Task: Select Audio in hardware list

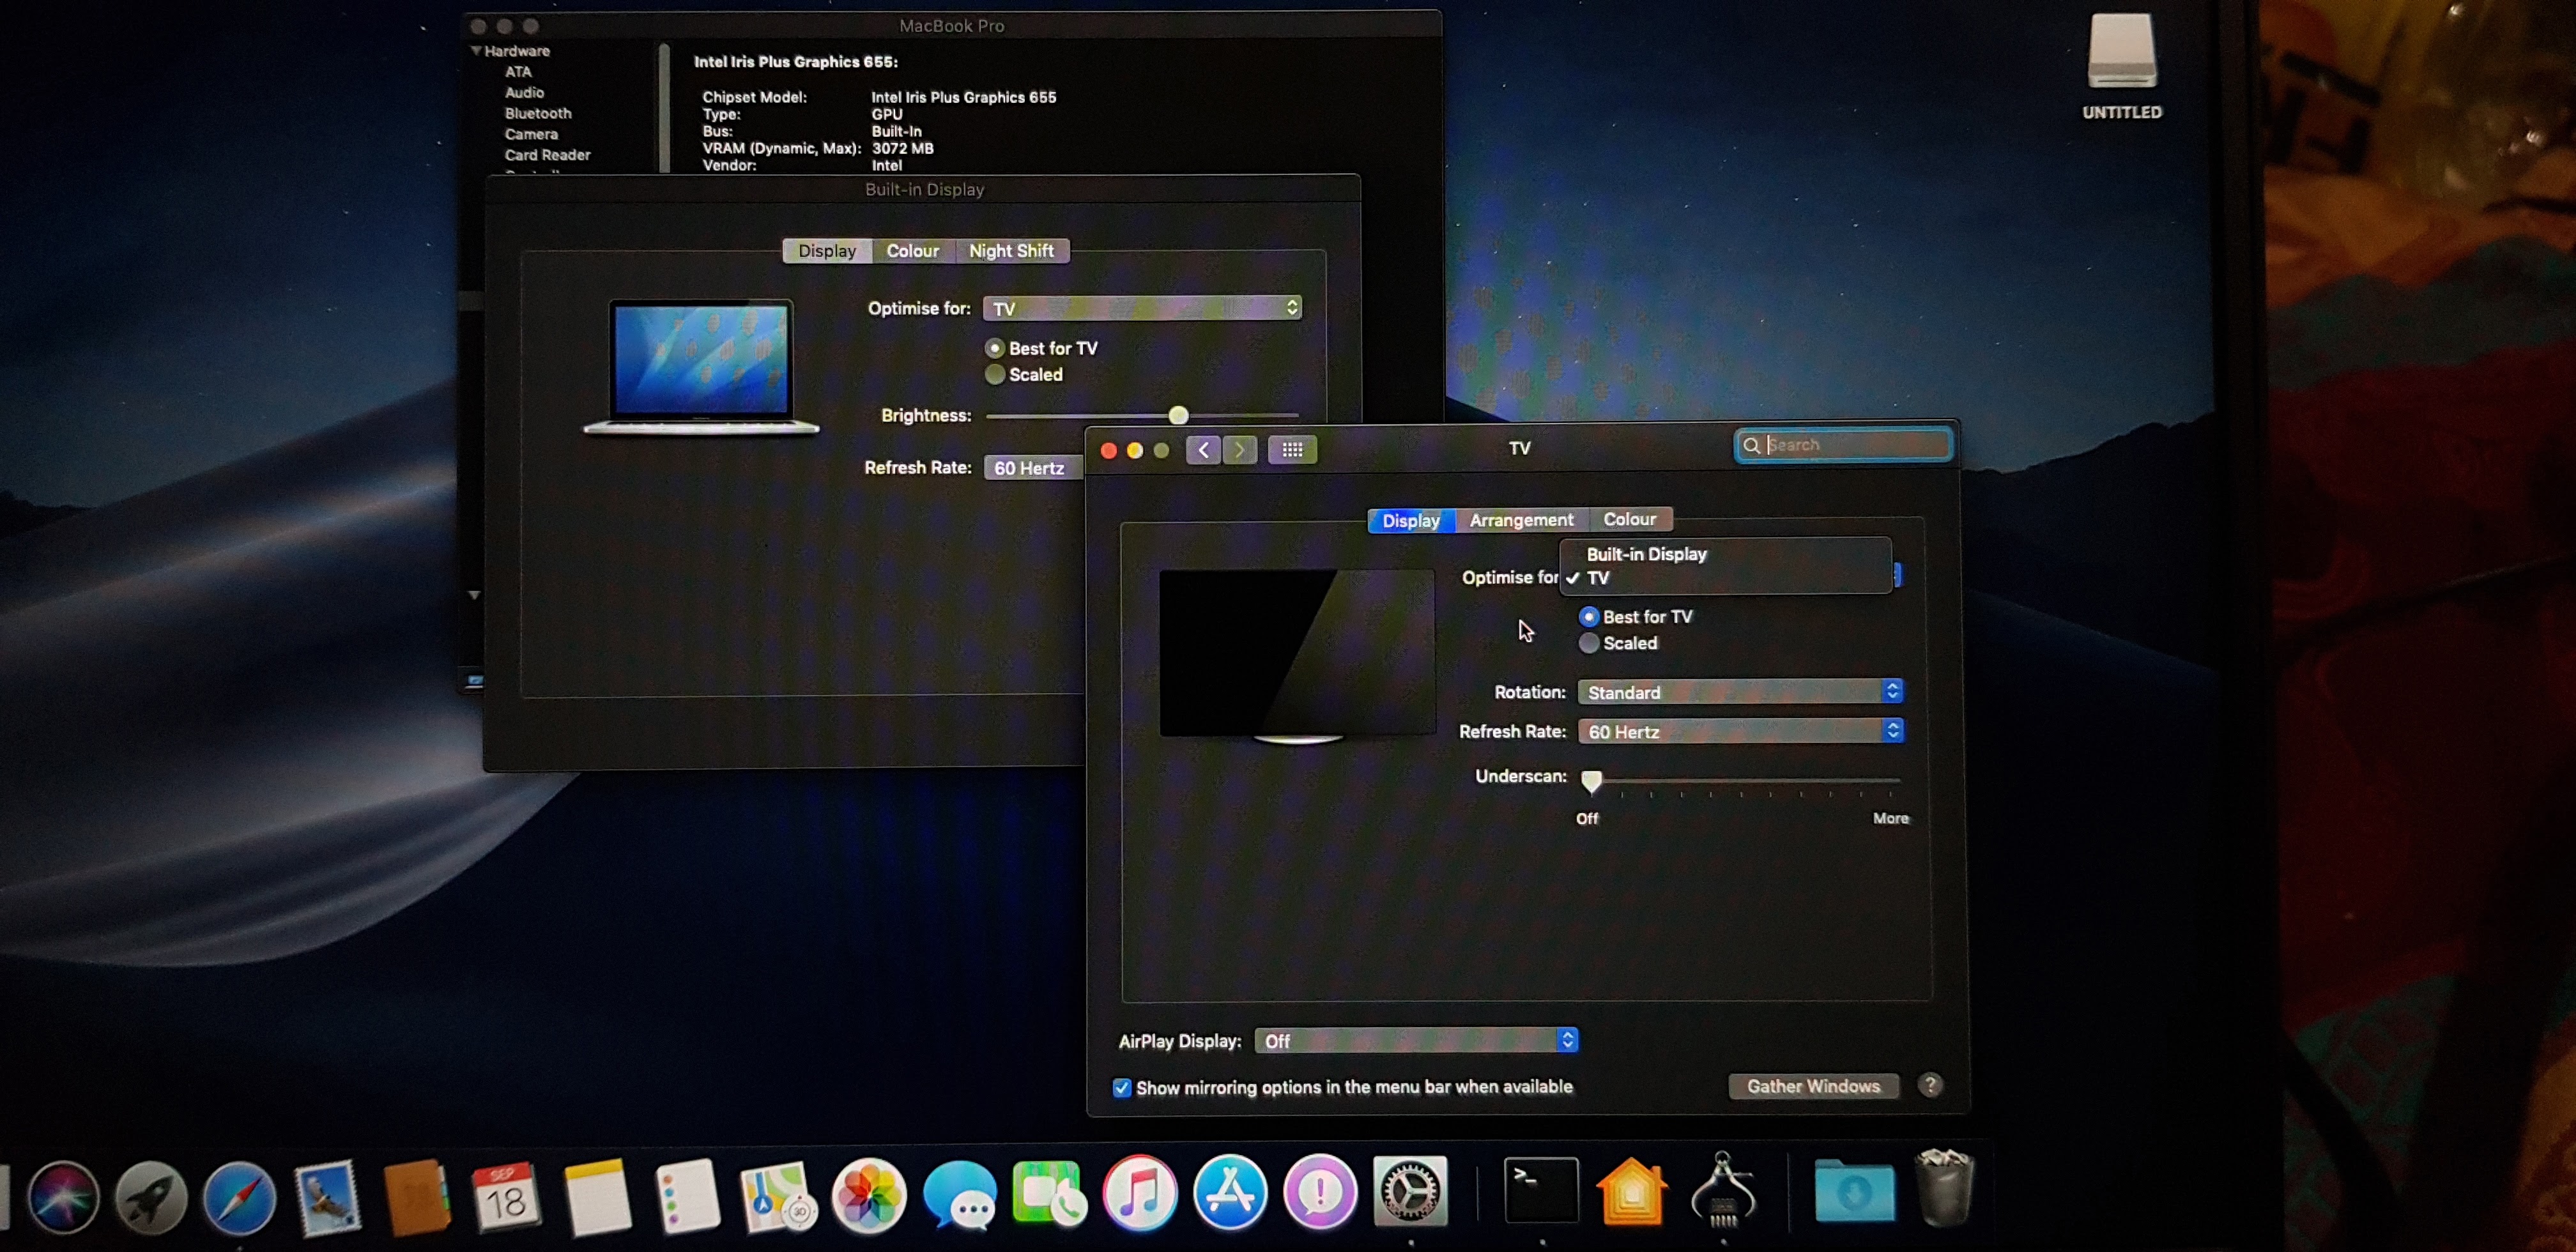Action: pos(524,93)
